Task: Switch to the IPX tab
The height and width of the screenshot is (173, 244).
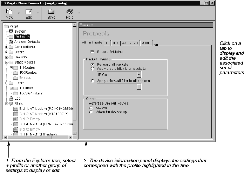Action: click(116, 43)
